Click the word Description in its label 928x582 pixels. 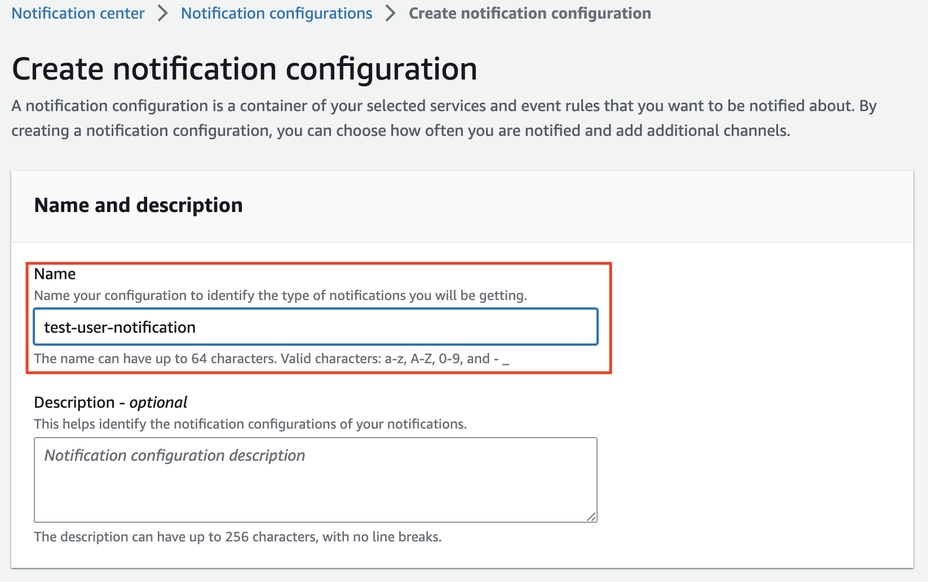(74, 402)
